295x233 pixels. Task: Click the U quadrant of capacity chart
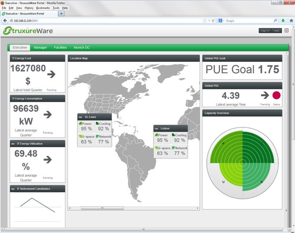coord(230,174)
